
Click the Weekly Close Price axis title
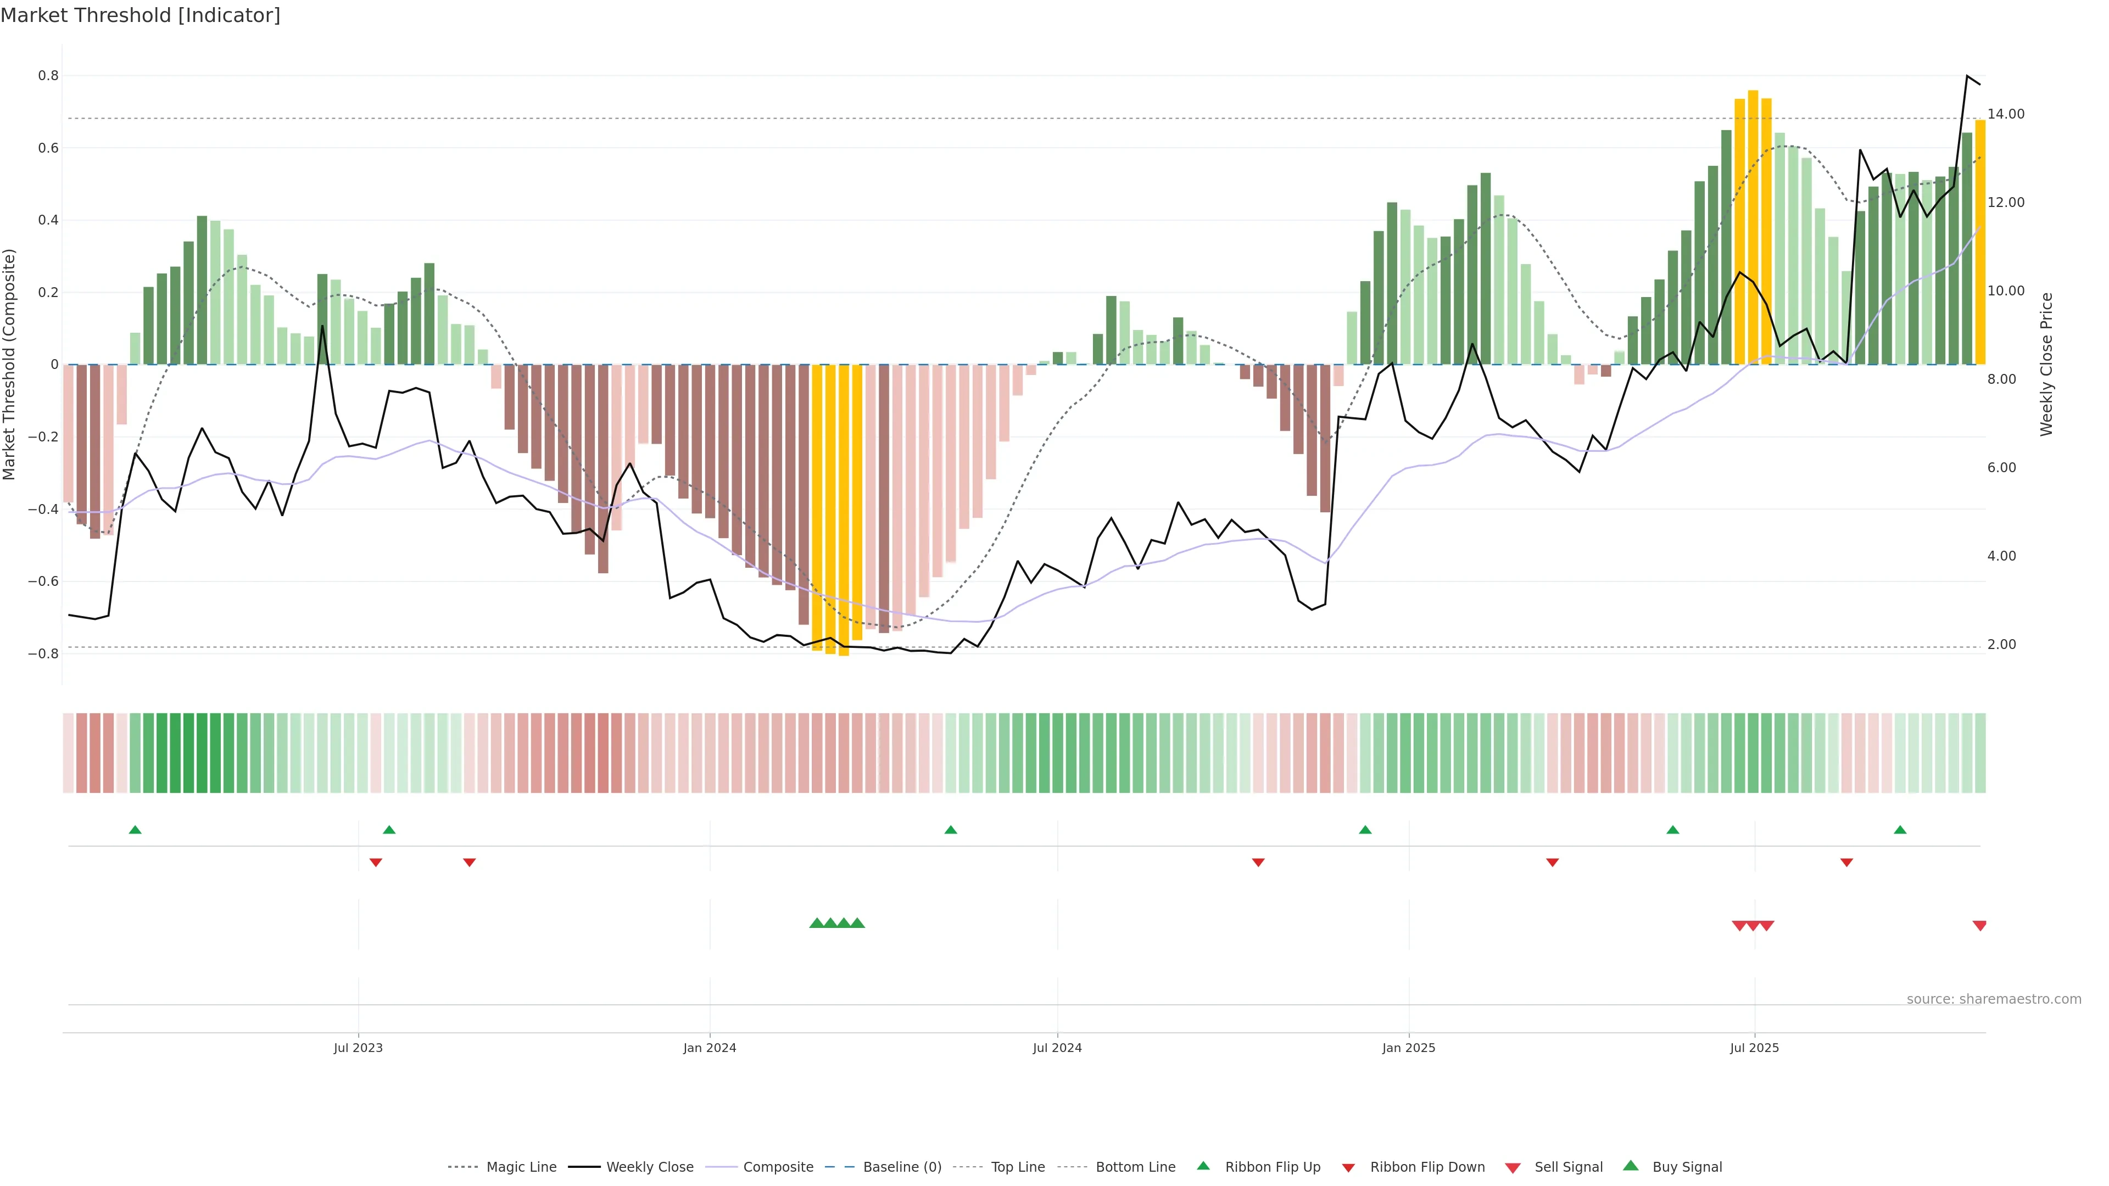coord(2047,364)
